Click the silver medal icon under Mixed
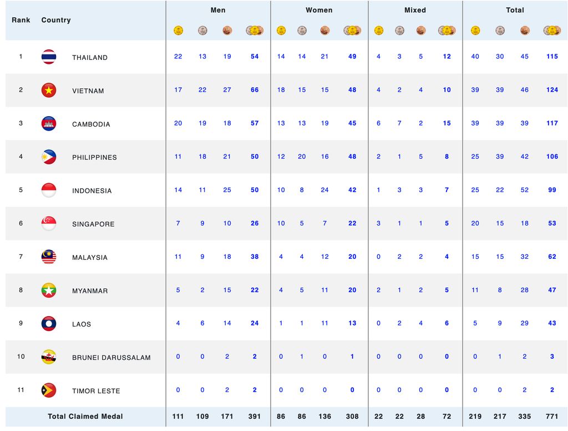This screenshot has height=431, width=568. point(399,31)
